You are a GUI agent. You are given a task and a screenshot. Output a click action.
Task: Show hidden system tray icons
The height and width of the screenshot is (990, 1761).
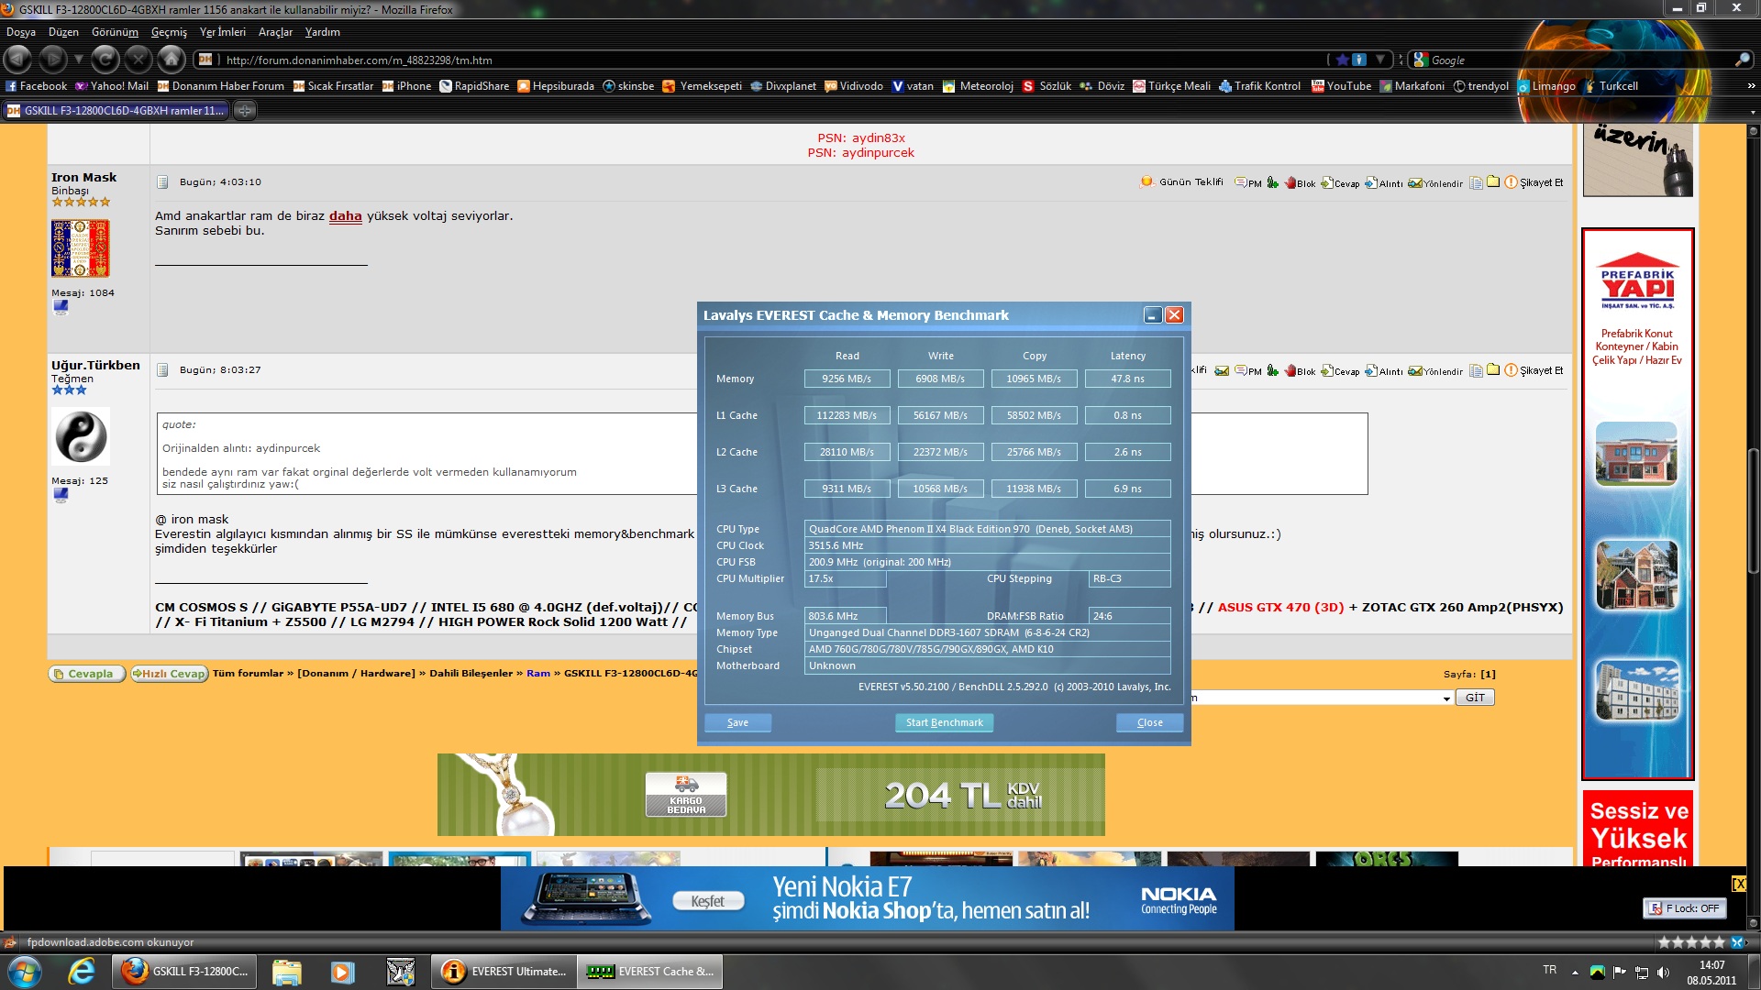1575,972
